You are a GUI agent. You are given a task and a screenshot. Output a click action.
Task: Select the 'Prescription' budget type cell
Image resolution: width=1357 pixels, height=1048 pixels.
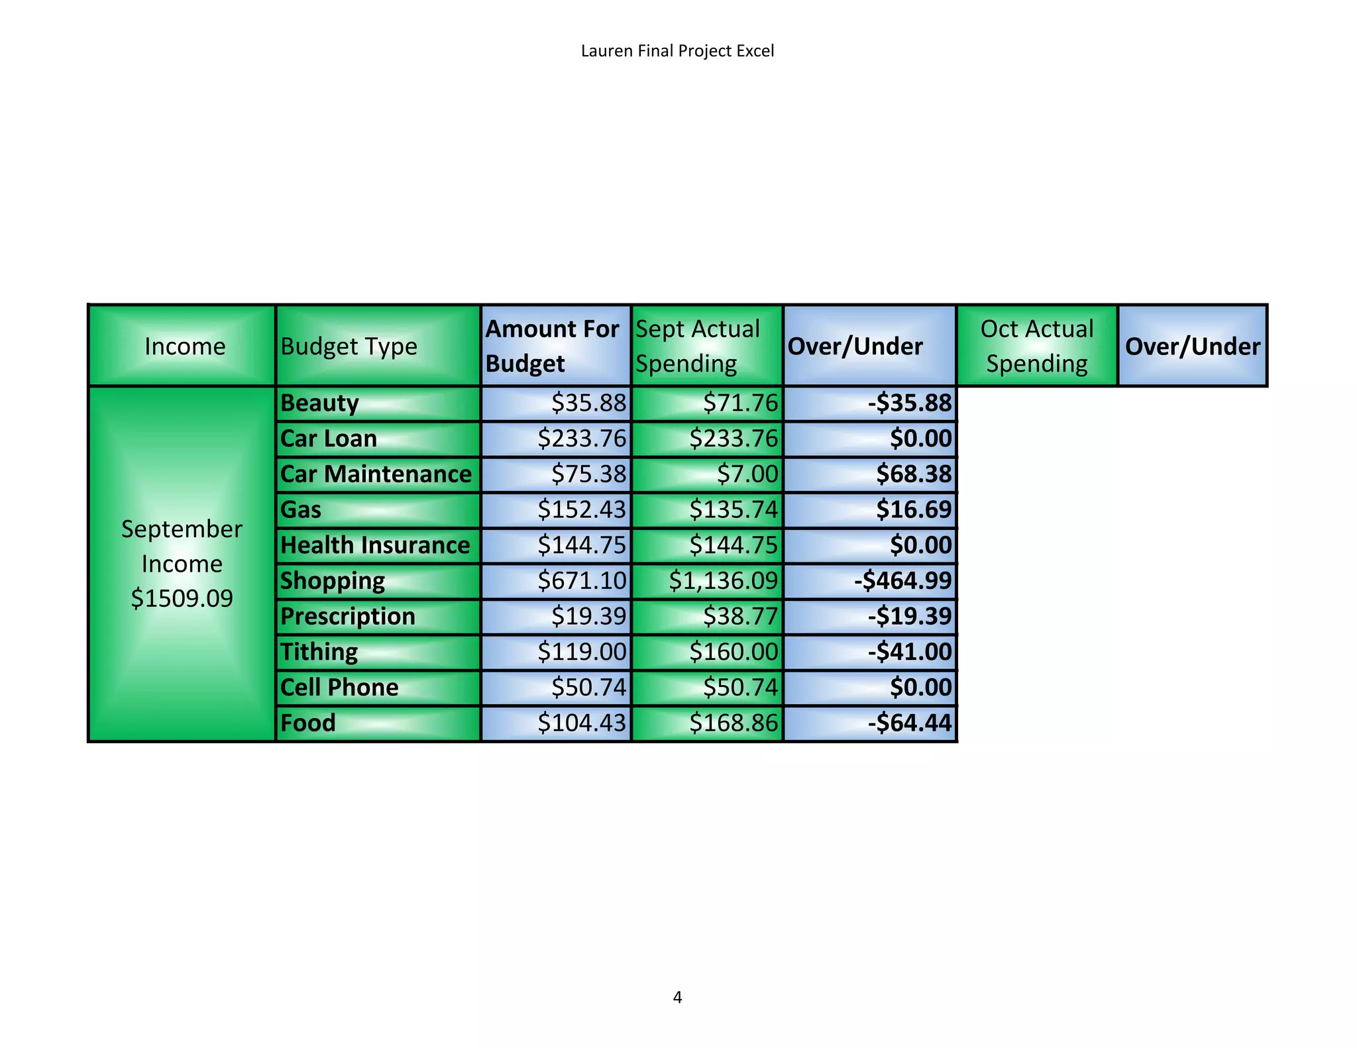coord(378,617)
